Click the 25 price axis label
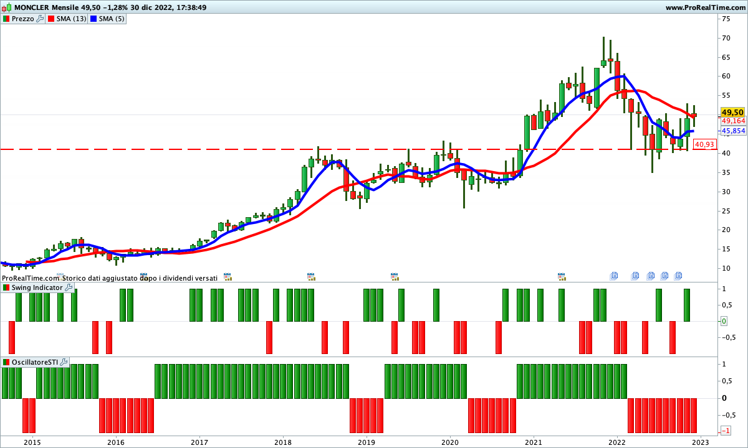Image resolution: width=748 pixels, height=448 pixels. click(726, 211)
